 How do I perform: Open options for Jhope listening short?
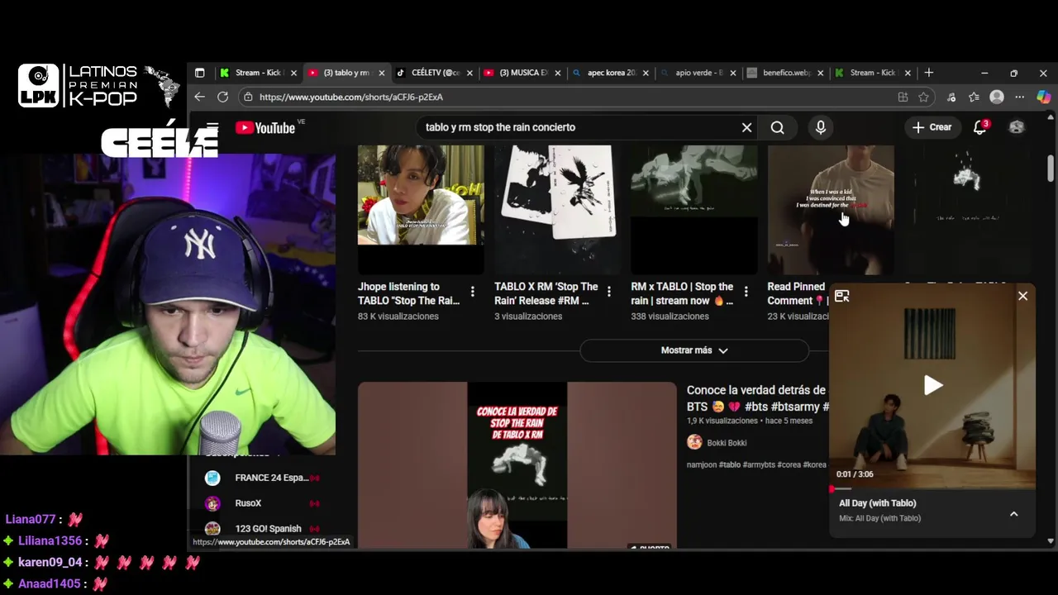tap(472, 292)
